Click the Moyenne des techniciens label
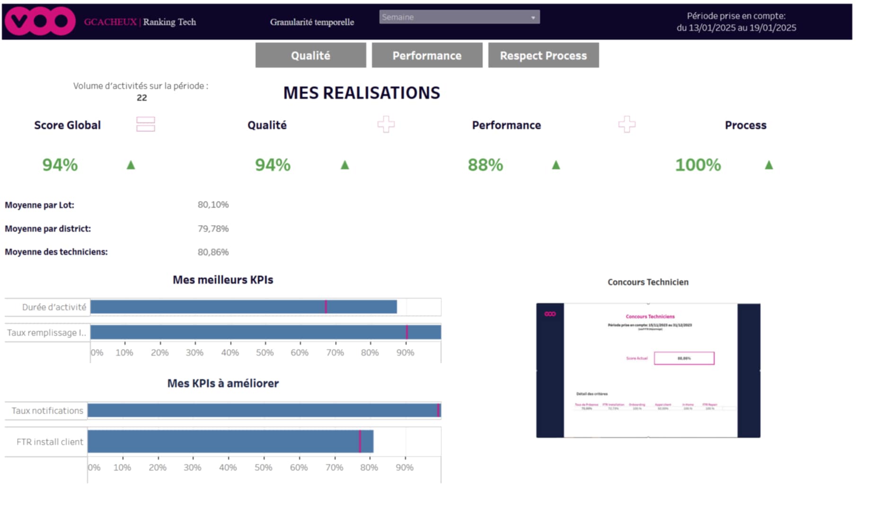Image resolution: width=884 pixels, height=531 pixels. pos(56,252)
